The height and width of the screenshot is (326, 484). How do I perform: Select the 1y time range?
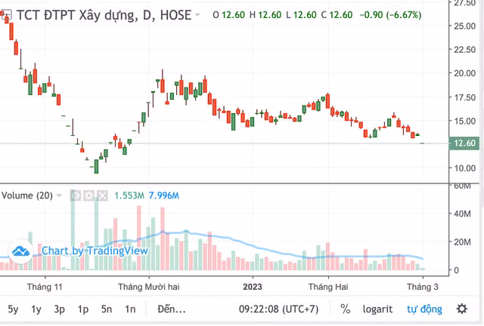coord(36,309)
